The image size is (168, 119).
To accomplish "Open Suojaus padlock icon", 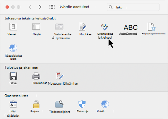I will tap(36, 104).
